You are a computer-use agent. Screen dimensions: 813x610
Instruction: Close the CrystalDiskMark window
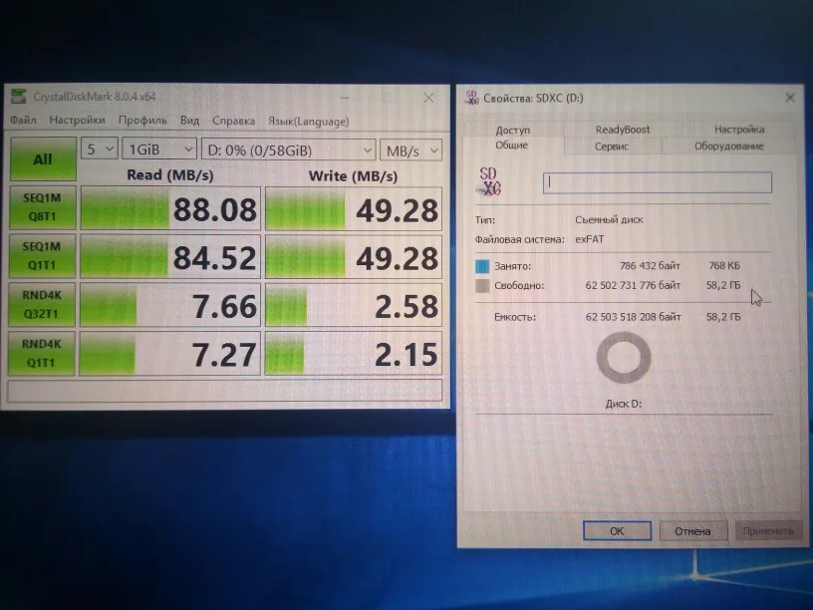[x=428, y=98]
